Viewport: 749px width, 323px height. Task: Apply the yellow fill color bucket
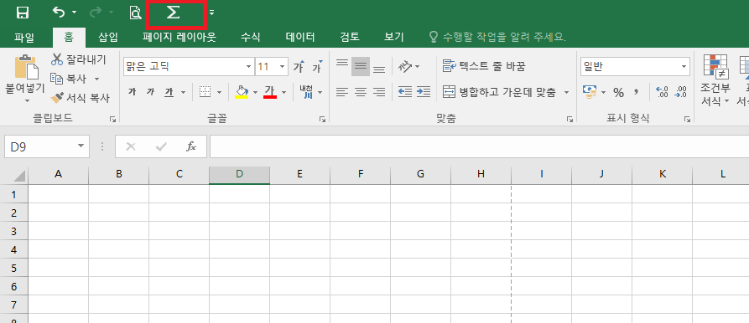click(x=242, y=92)
